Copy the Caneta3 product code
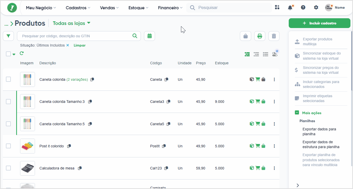The image size is (353, 189). pyautogui.click(x=168, y=102)
